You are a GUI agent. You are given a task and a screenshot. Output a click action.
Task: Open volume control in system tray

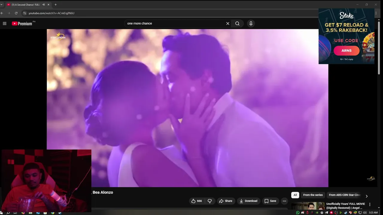(365, 213)
